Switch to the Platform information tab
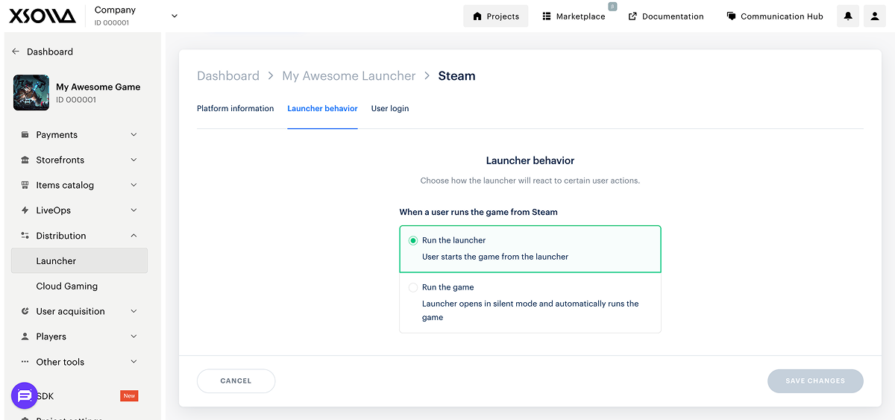The image size is (895, 420). [235, 109]
